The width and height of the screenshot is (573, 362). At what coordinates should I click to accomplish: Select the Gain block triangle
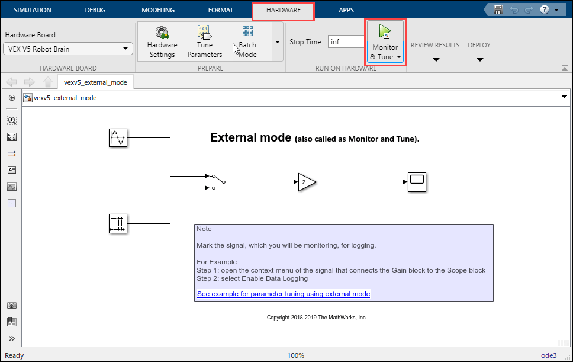pyautogui.click(x=307, y=182)
